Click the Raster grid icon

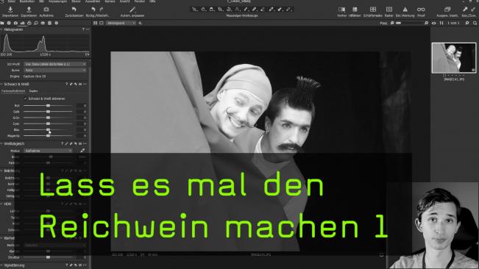[389, 10]
